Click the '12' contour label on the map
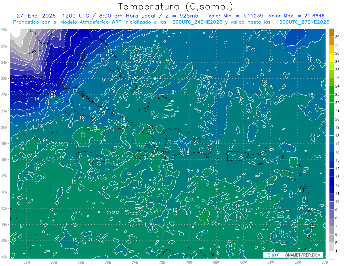The width and height of the screenshot is (345, 266). click(x=20, y=84)
